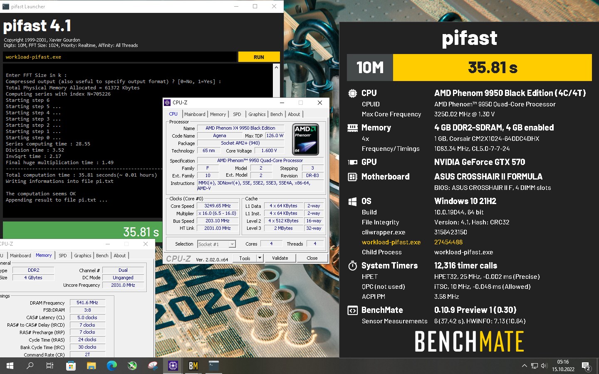This screenshot has height=374, width=599.
Task: Select About tab in rear CPU-Z window
Action: tap(120, 256)
